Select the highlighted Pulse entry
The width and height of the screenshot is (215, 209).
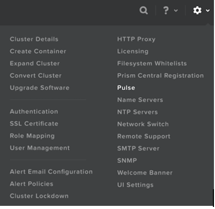(126, 88)
